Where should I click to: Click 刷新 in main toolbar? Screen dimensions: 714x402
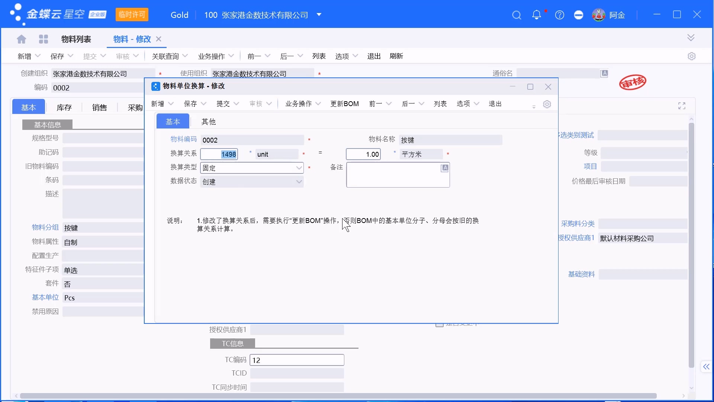[396, 56]
